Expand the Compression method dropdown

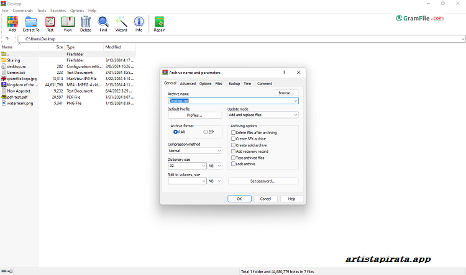coord(194,151)
